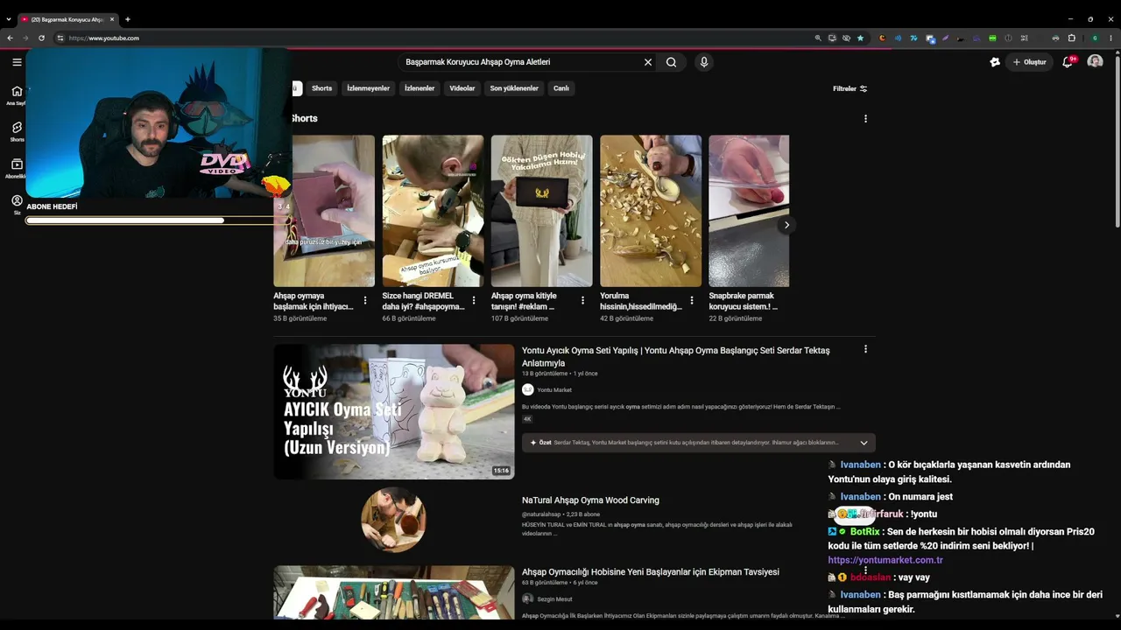Open more options for 'Yorulma hissinin' short
1121x630 pixels.
691,301
